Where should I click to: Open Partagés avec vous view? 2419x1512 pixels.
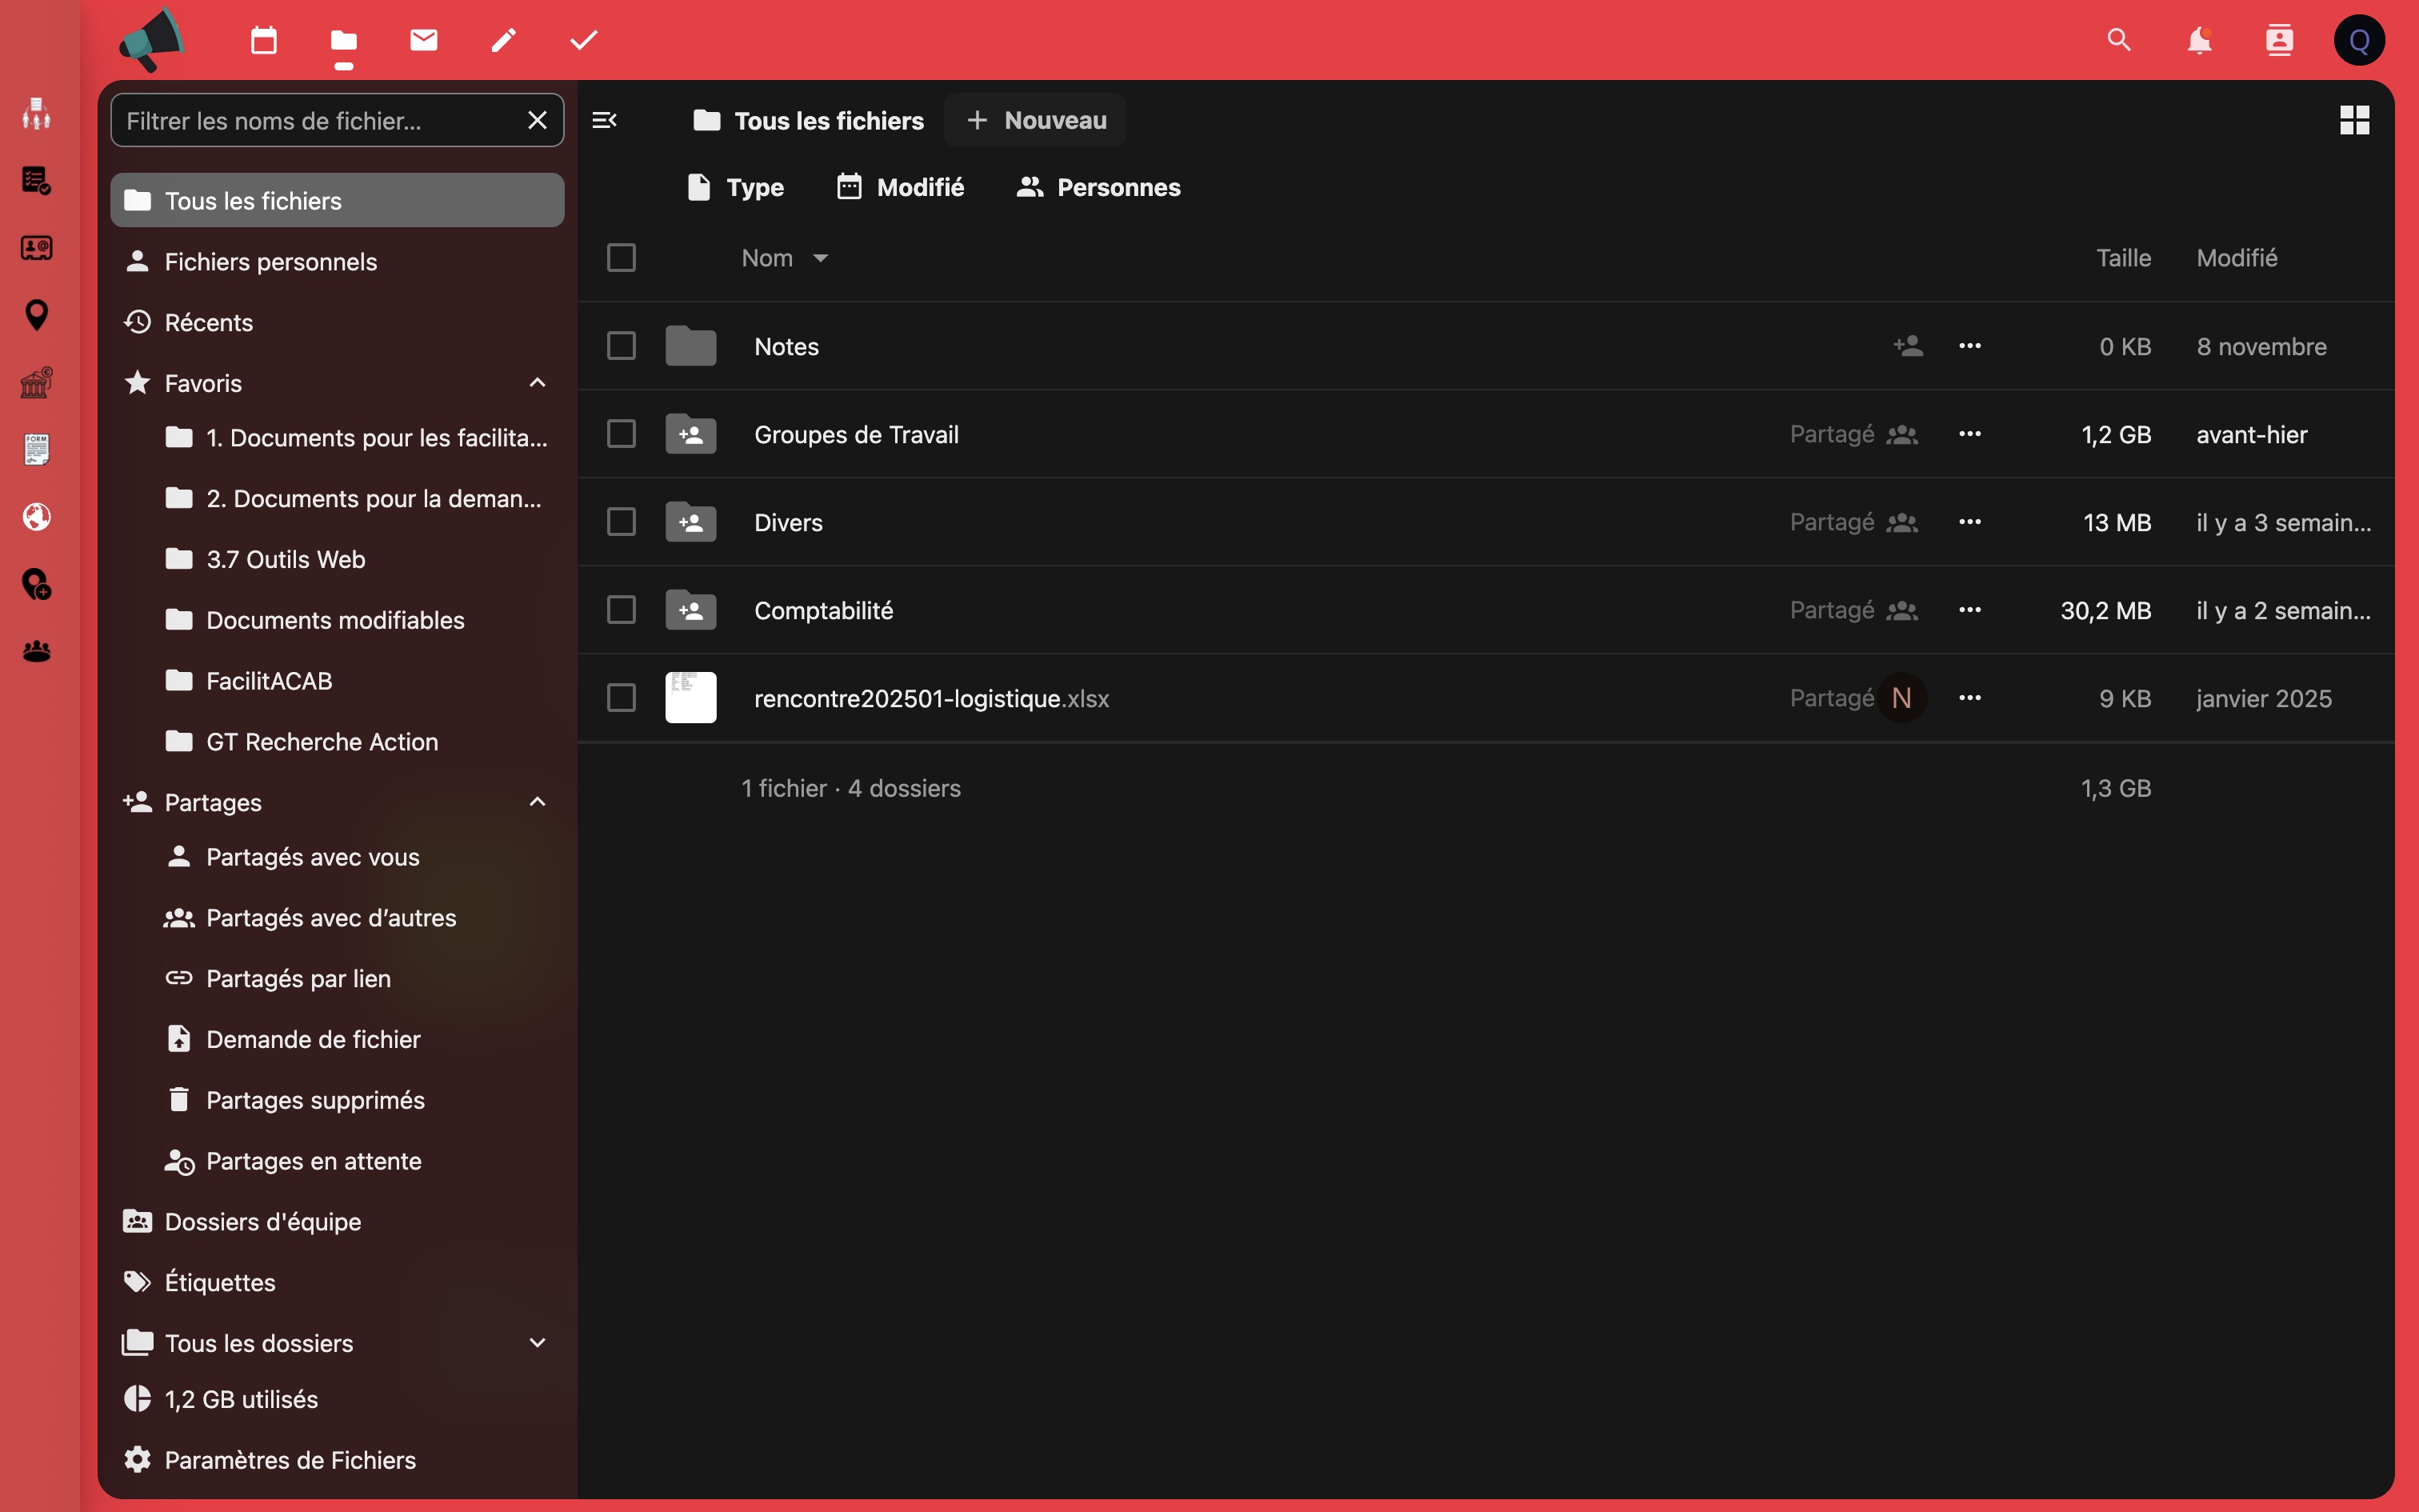click(312, 857)
